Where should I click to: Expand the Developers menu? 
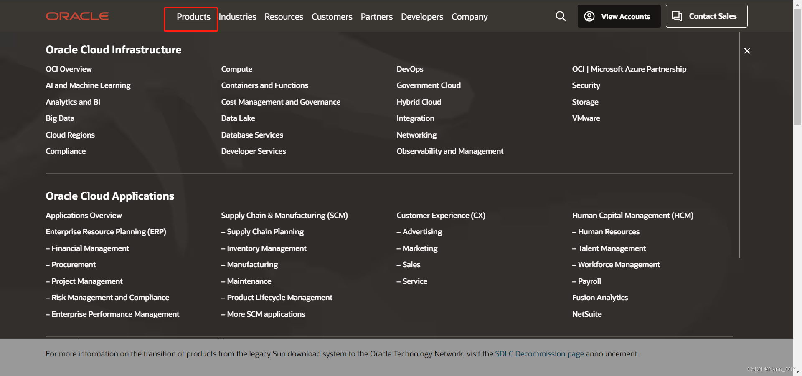click(422, 17)
